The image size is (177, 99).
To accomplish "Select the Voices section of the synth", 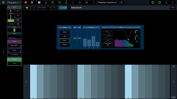I will 65,32.
